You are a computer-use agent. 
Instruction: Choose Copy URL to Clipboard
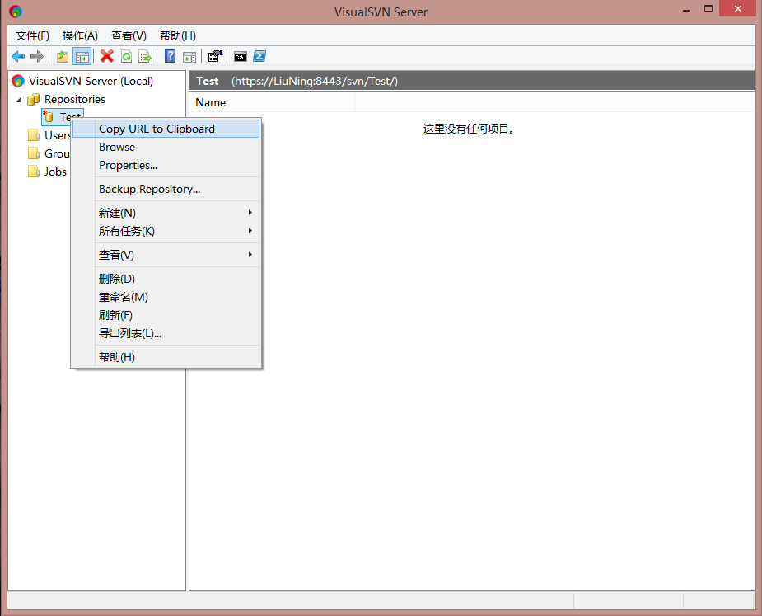tap(166, 129)
